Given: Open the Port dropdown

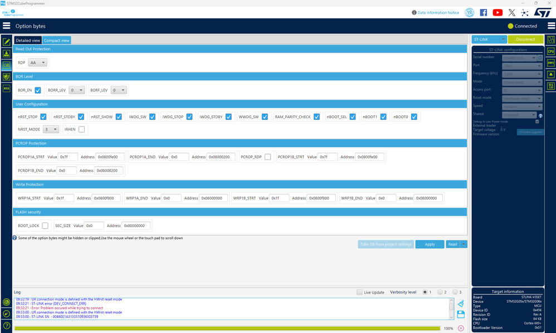Looking at the screenshot, I should tap(523, 66).
